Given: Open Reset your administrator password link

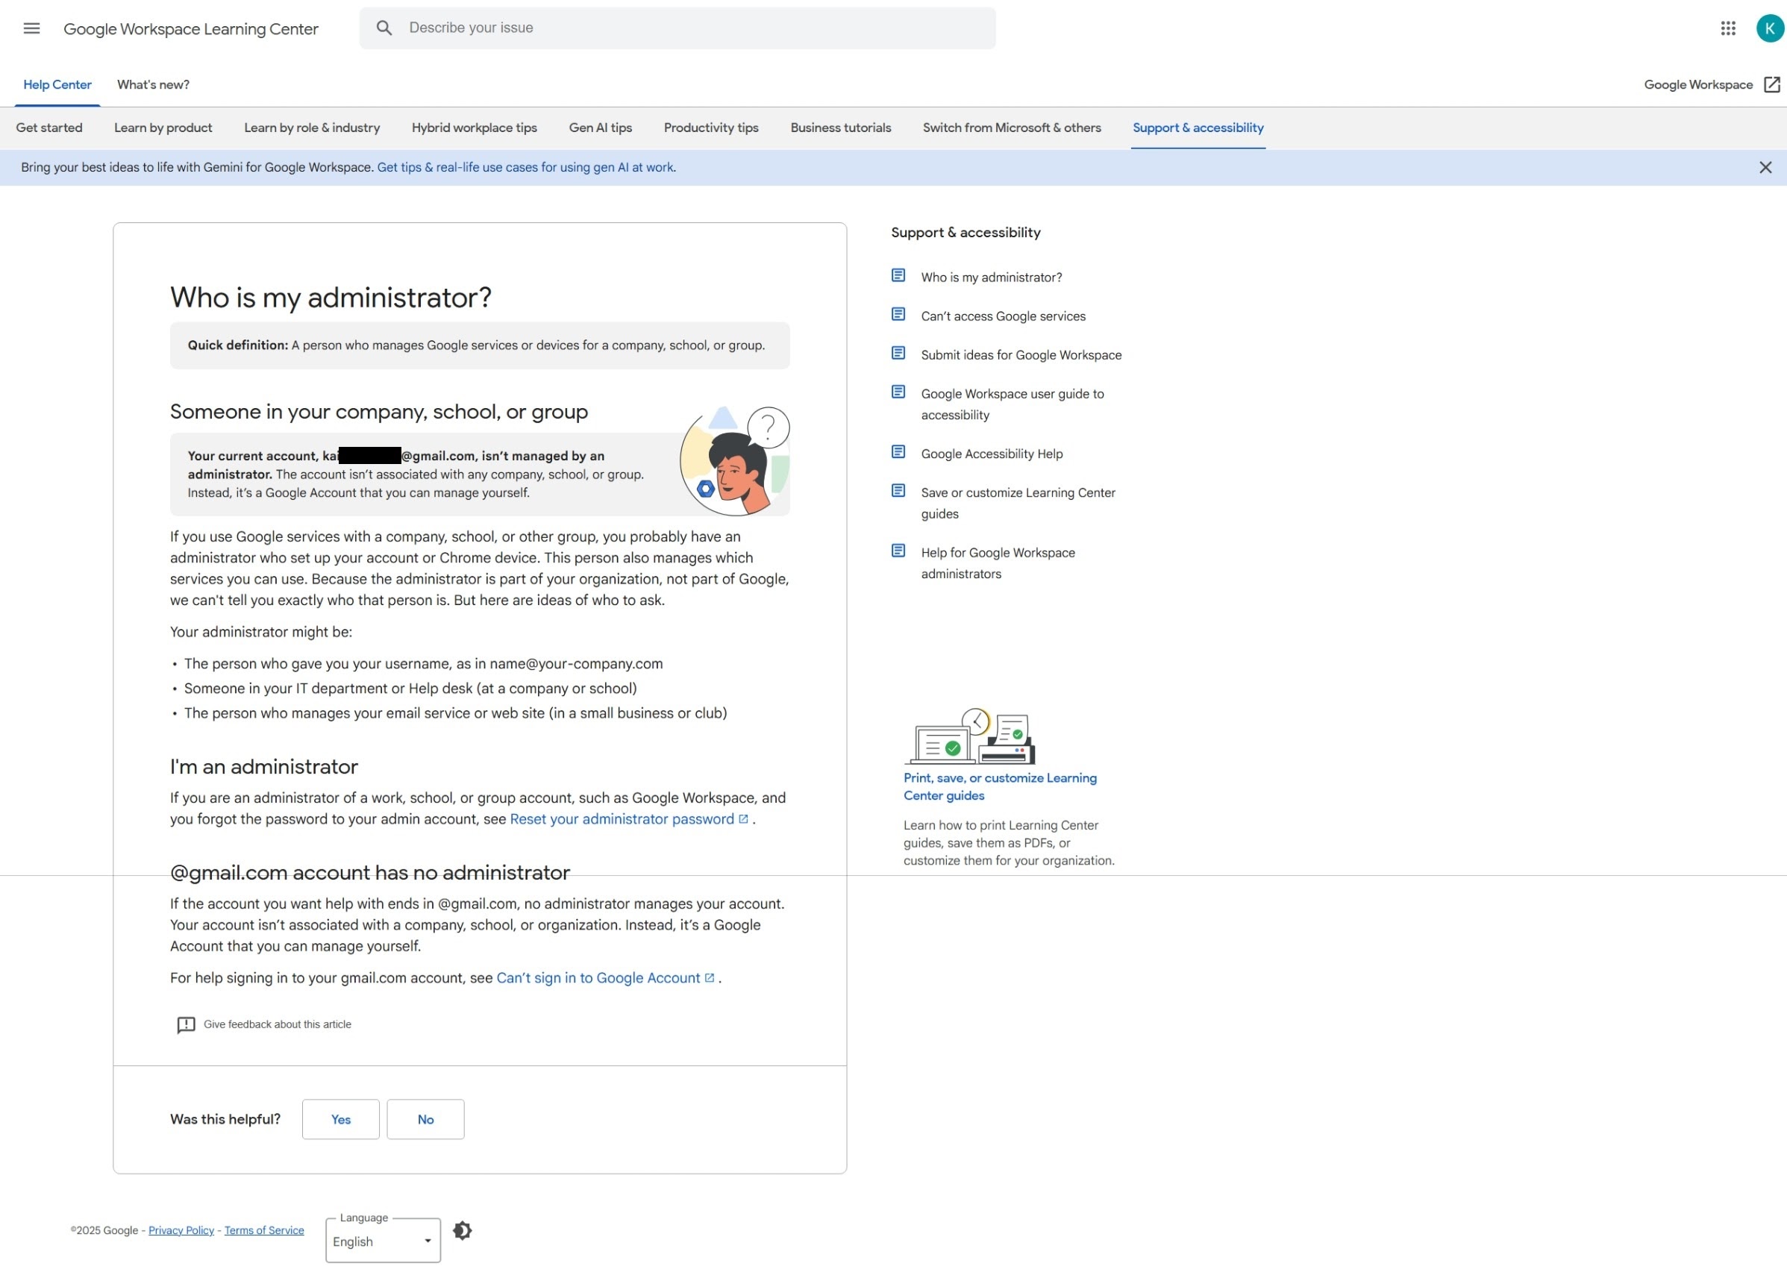Looking at the screenshot, I should (x=622, y=819).
